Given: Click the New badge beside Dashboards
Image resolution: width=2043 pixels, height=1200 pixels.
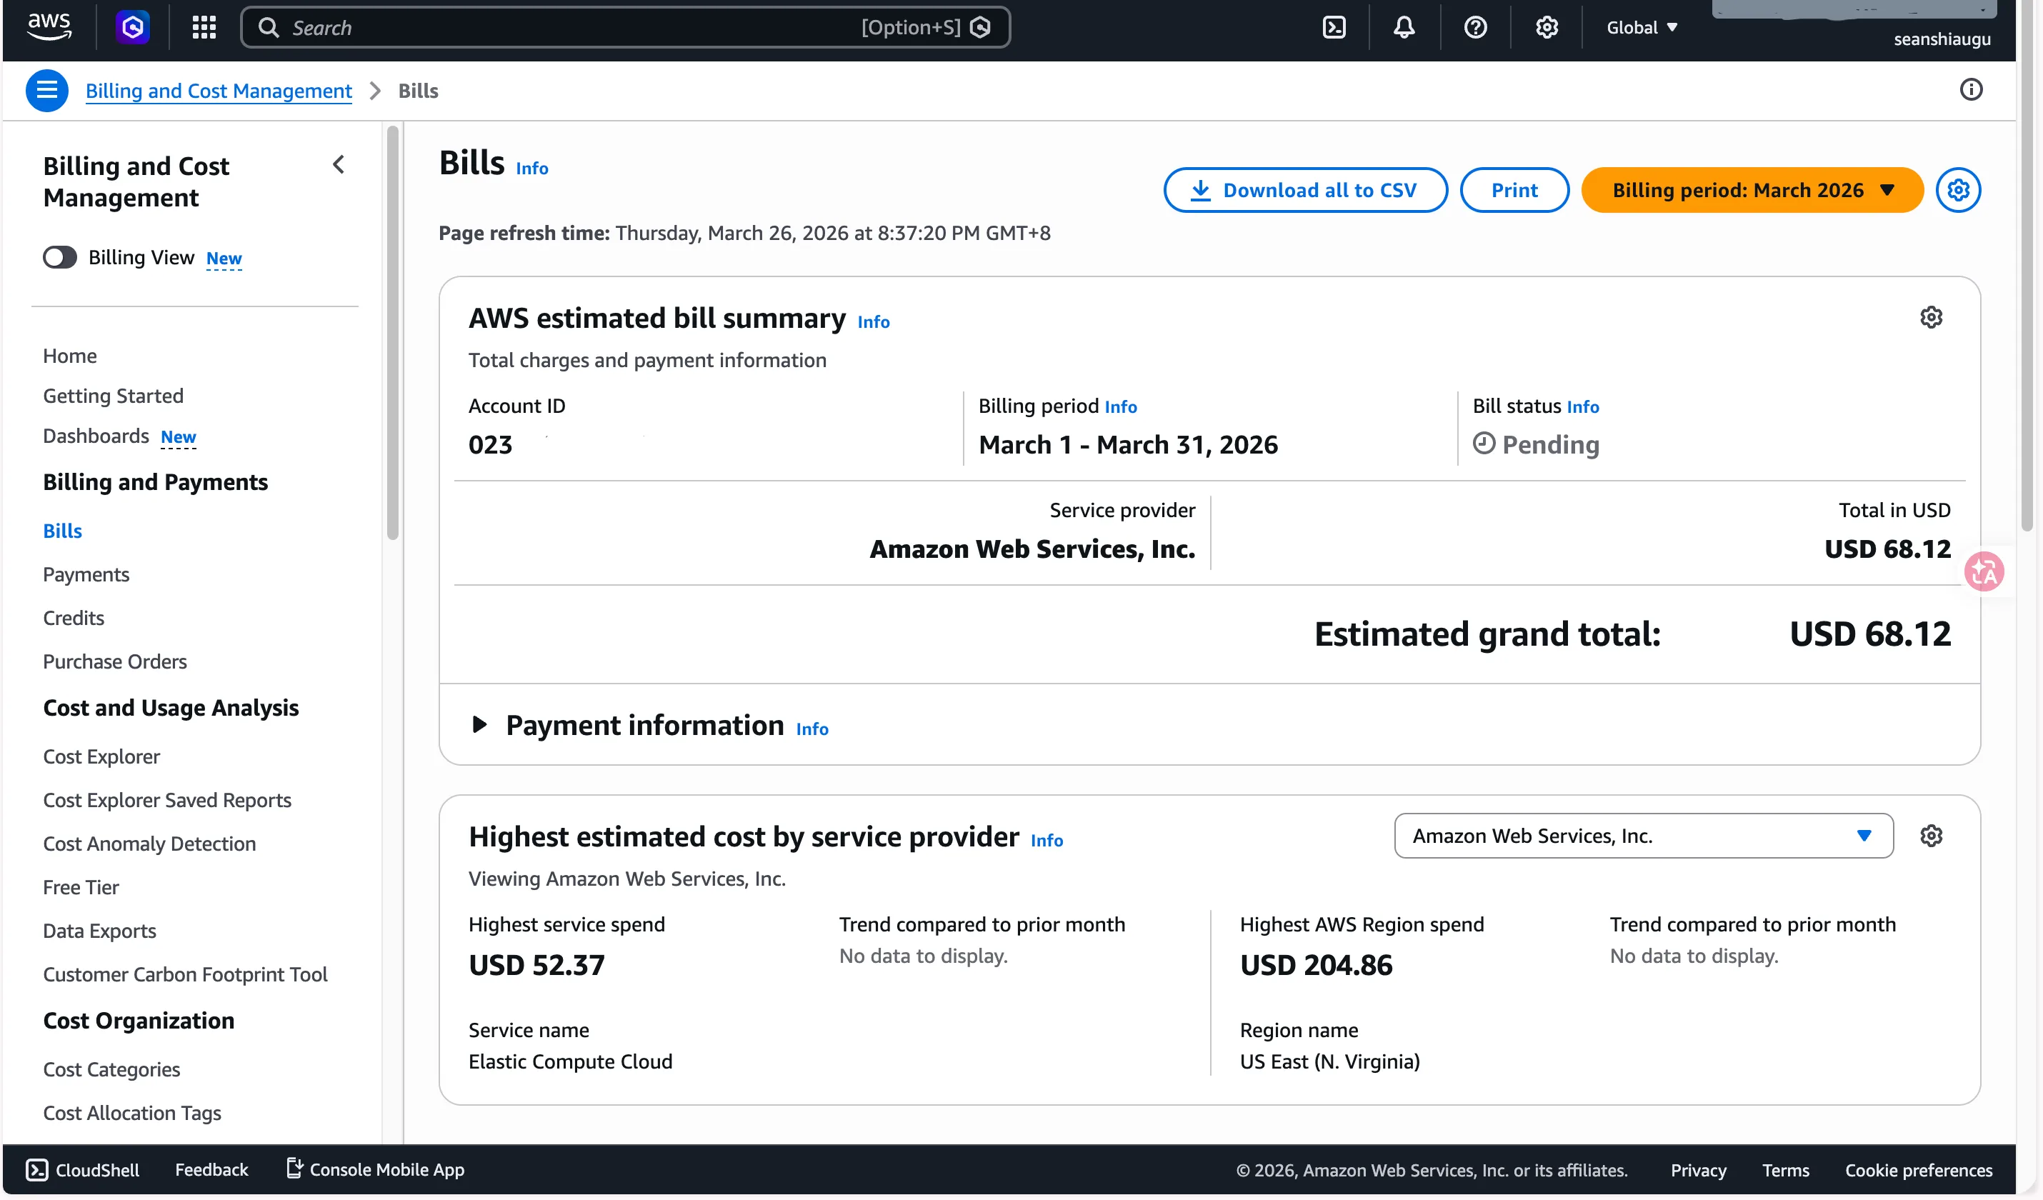Looking at the screenshot, I should [179, 437].
